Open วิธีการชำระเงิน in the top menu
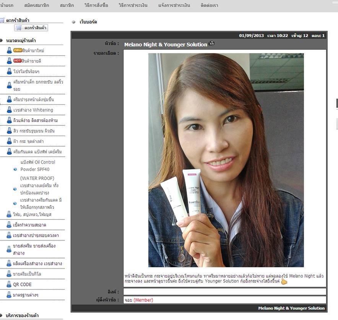 (x=133, y=5)
